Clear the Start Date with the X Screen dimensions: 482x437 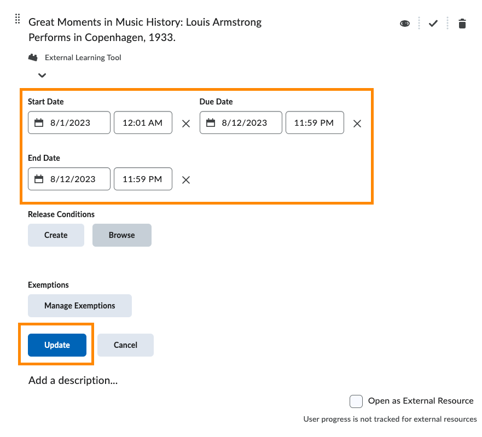[186, 124]
